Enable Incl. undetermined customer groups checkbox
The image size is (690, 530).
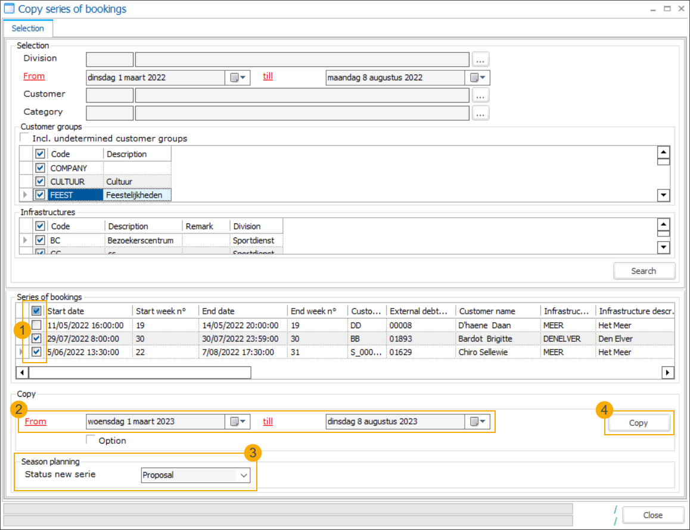[24, 138]
